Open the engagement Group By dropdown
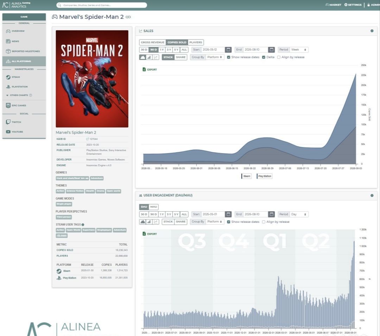 tap(215, 222)
